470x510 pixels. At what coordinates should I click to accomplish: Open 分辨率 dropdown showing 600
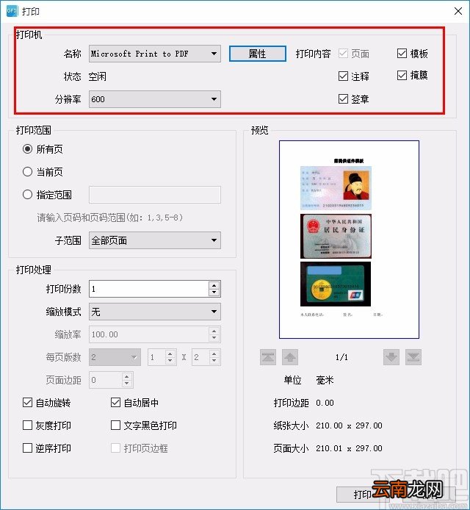click(x=155, y=99)
